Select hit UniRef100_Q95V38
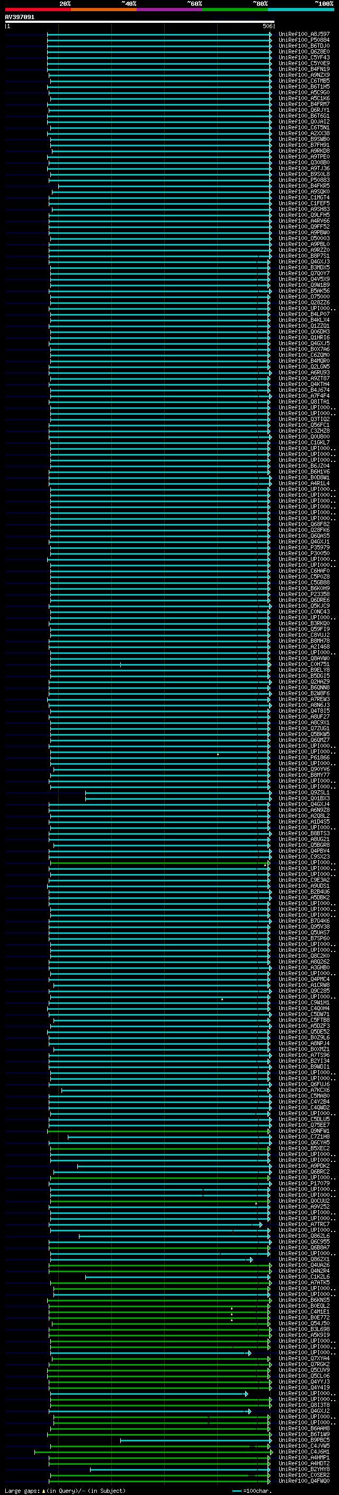This screenshot has height=1495, width=339. (304, 926)
